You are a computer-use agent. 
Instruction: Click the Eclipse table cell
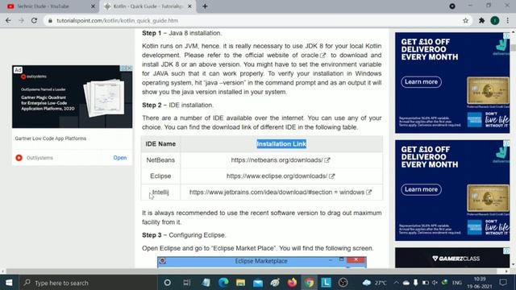point(160,176)
